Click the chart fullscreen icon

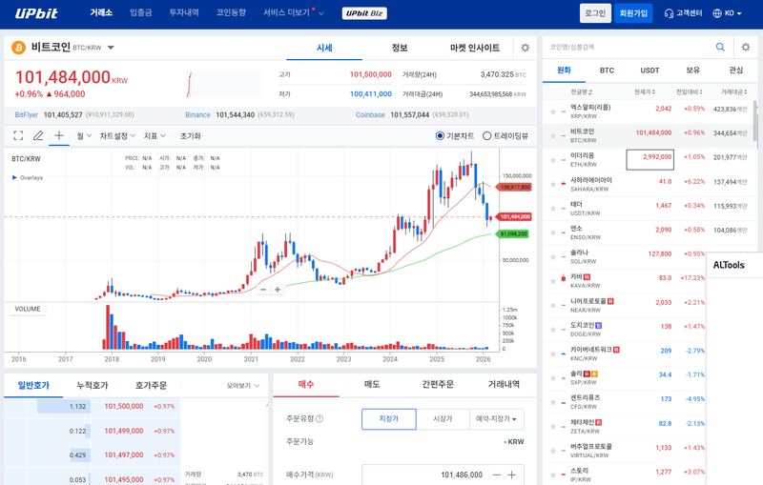coord(18,136)
